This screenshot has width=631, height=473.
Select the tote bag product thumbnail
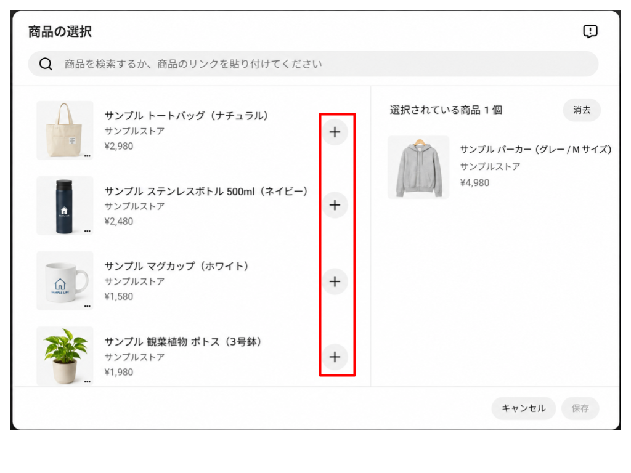coord(65,131)
